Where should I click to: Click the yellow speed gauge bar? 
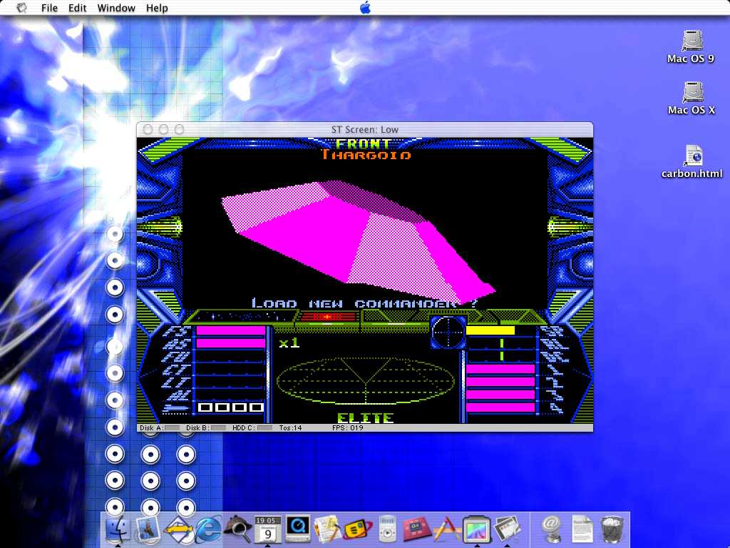[x=490, y=330]
